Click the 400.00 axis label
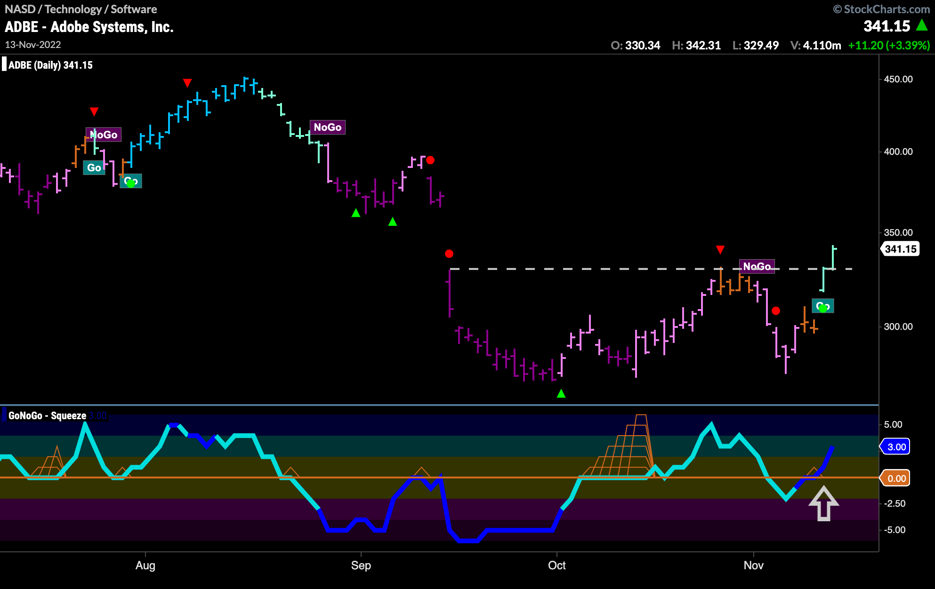This screenshot has width=935, height=589. tap(898, 151)
